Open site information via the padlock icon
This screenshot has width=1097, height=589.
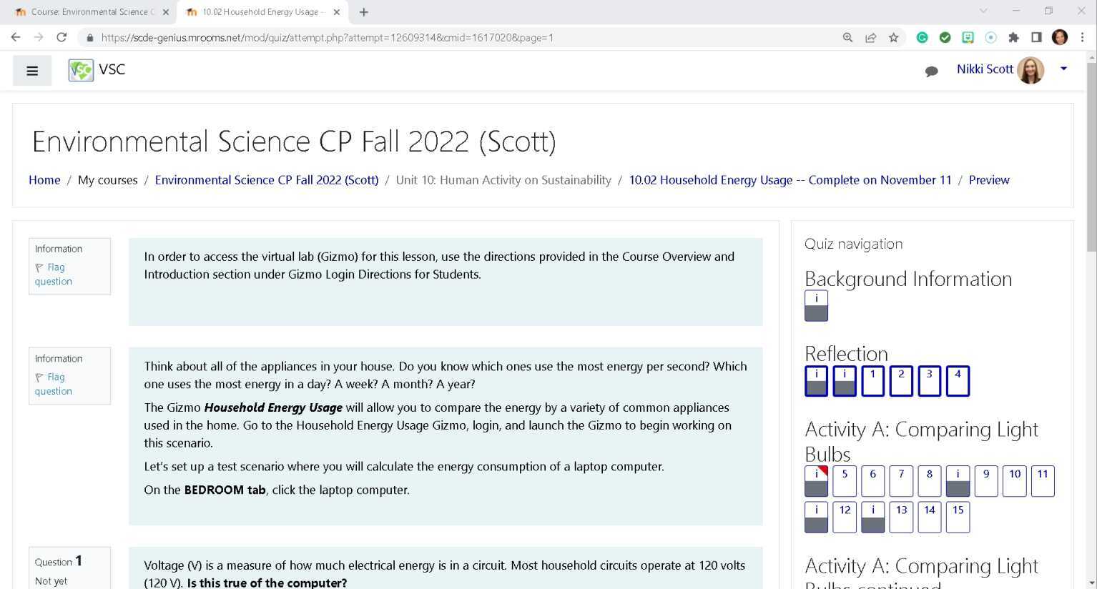pos(89,37)
